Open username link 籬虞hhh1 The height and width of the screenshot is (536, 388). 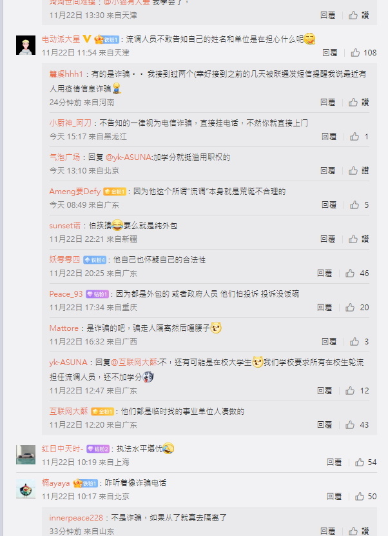tap(66, 74)
